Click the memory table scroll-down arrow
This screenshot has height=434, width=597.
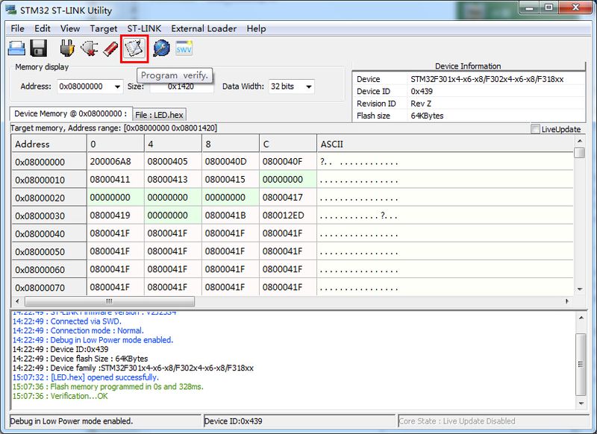(x=580, y=289)
